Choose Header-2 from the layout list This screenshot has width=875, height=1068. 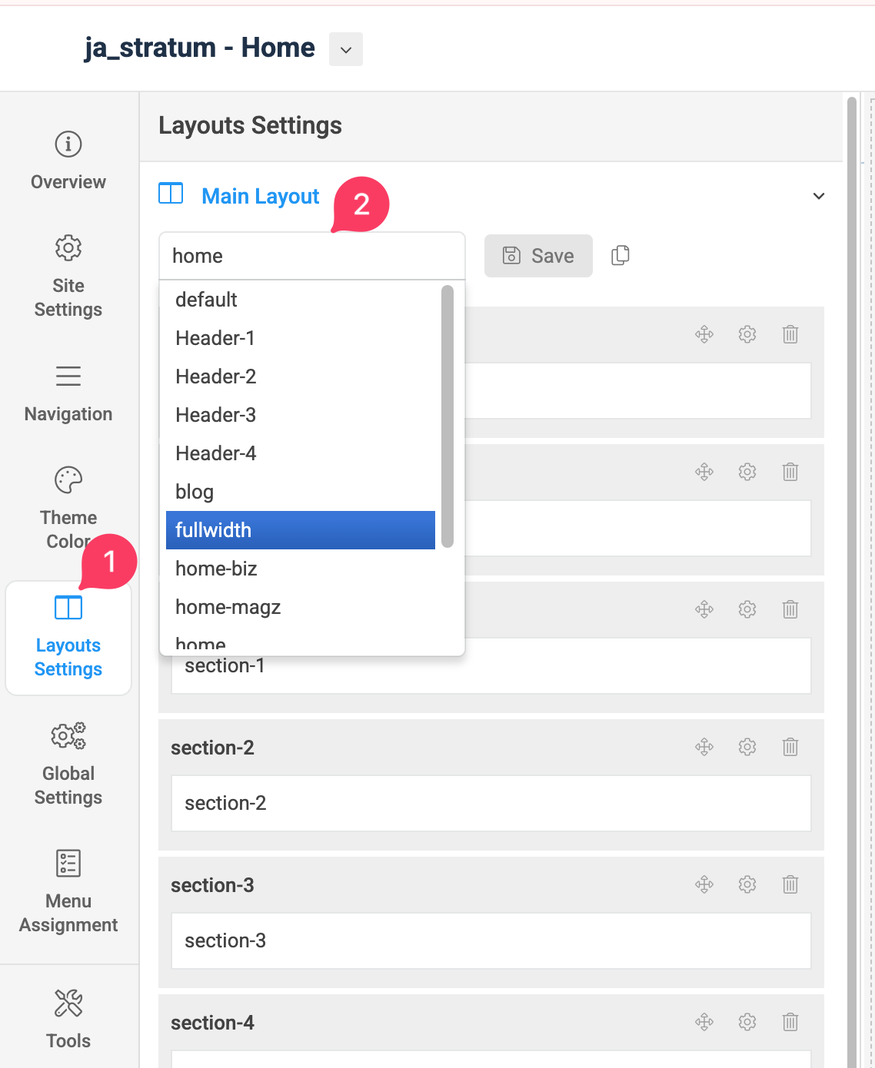[x=301, y=376]
